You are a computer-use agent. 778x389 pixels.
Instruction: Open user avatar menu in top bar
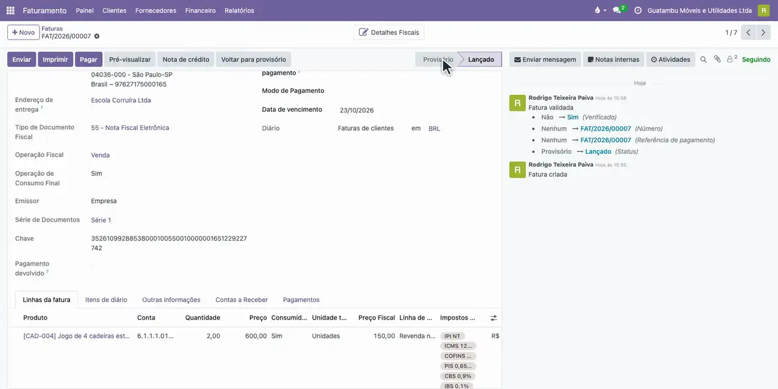coord(763,10)
